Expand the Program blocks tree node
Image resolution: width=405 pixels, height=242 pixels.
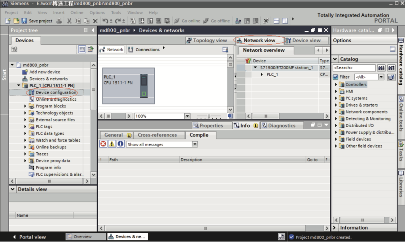coord(26,106)
